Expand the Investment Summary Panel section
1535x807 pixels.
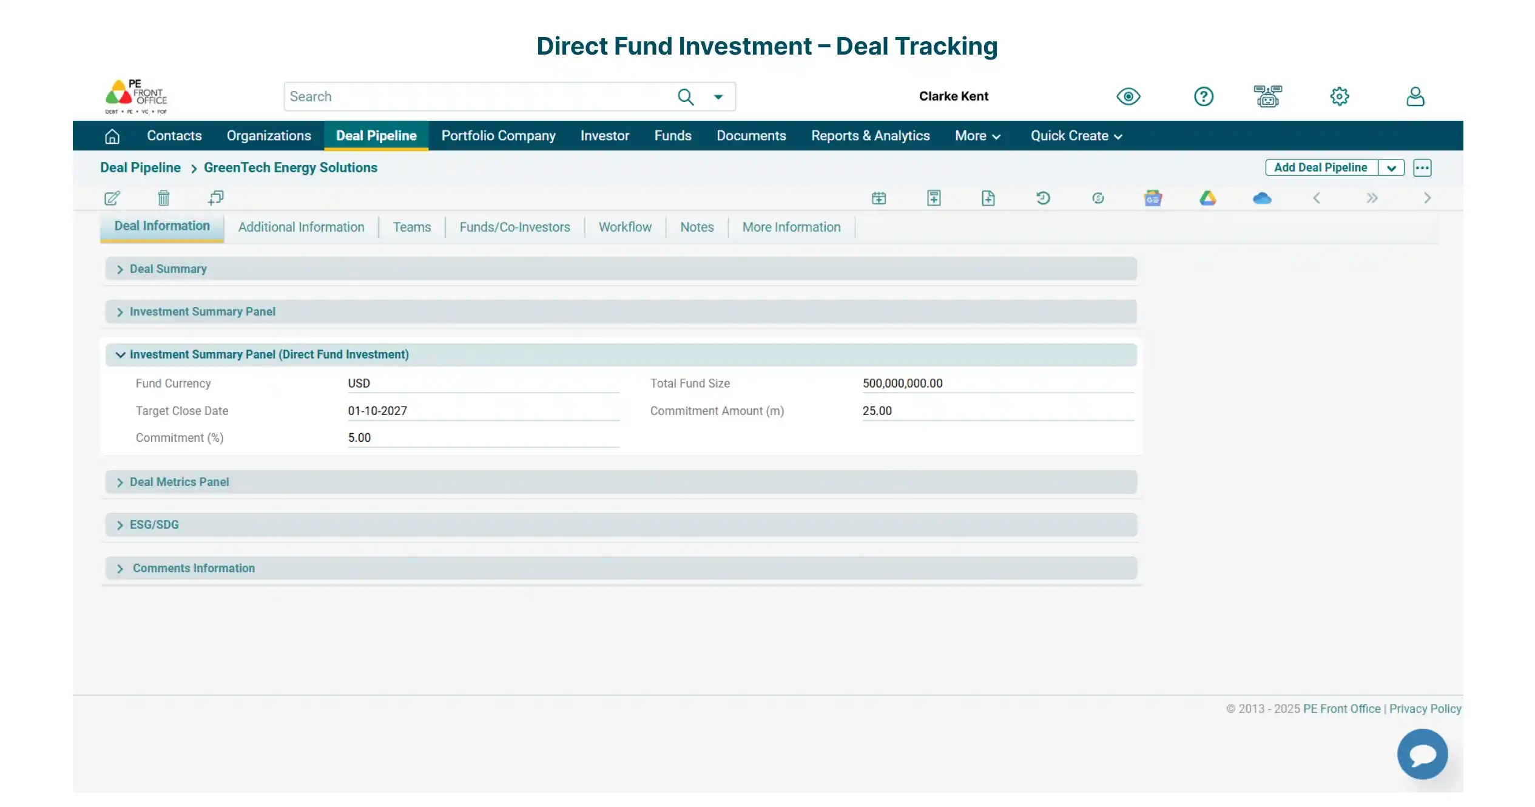coord(621,312)
